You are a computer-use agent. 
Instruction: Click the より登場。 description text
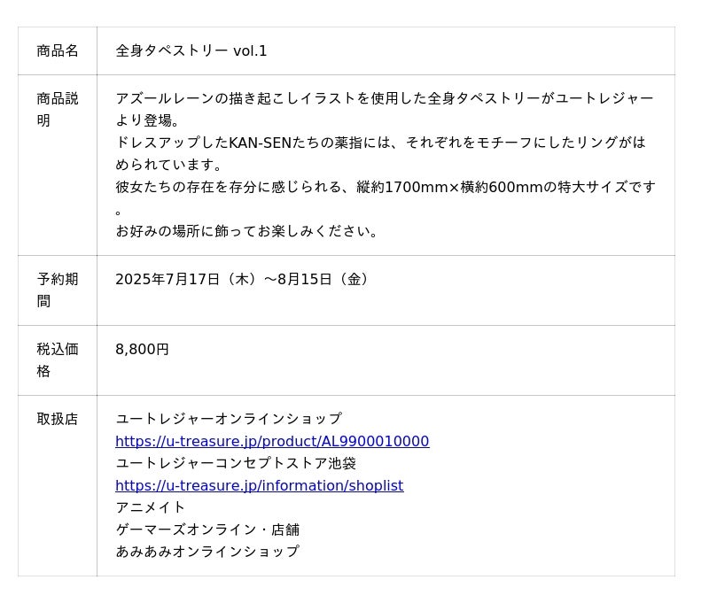148,120
